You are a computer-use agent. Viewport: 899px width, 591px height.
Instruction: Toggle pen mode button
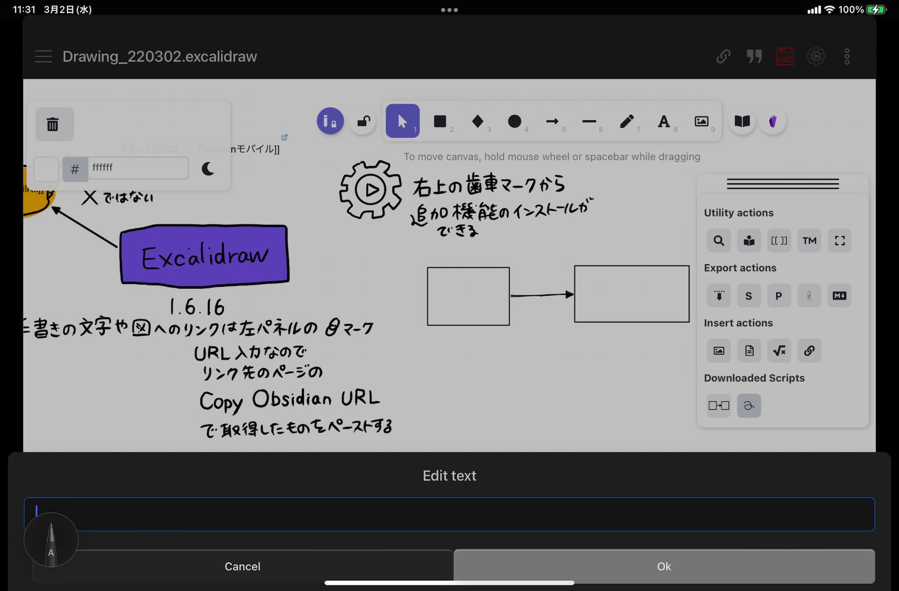pyautogui.click(x=330, y=121)
